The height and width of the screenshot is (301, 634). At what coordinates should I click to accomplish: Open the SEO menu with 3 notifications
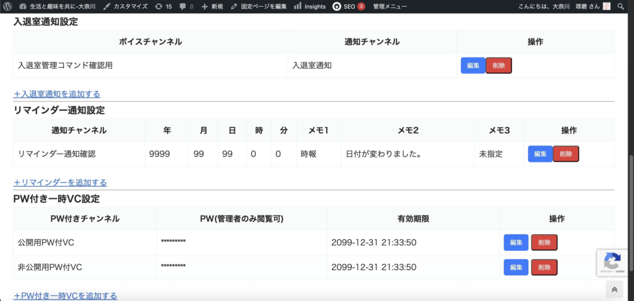coord(349,6)
